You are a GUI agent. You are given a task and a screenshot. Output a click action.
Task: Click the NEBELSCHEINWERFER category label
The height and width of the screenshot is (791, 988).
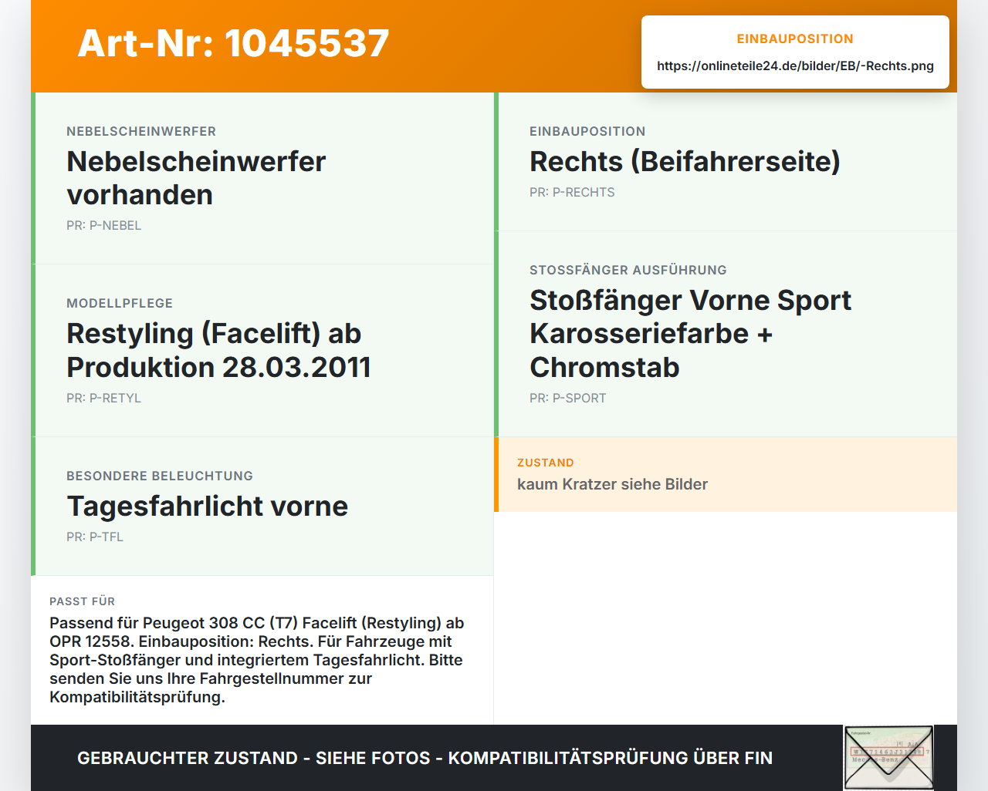(x=141, y=132)
